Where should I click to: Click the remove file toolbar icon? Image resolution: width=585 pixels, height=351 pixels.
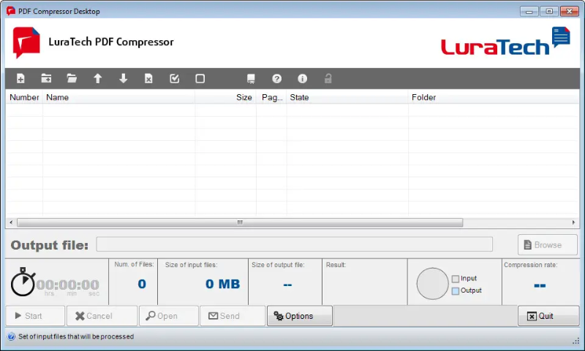[148, 79]
